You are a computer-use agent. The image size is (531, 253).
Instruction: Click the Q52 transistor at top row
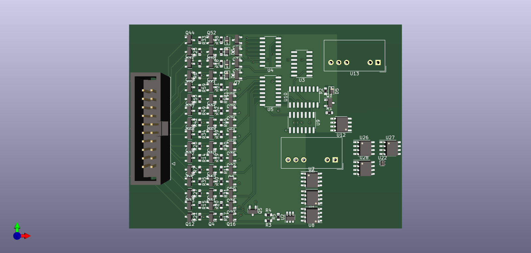pyautogui.click(x=211, y=40)
